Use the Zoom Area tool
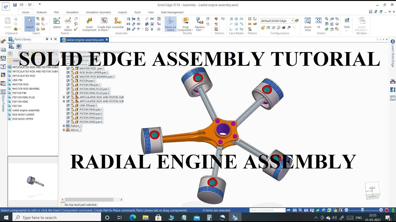 click(308, 24)
